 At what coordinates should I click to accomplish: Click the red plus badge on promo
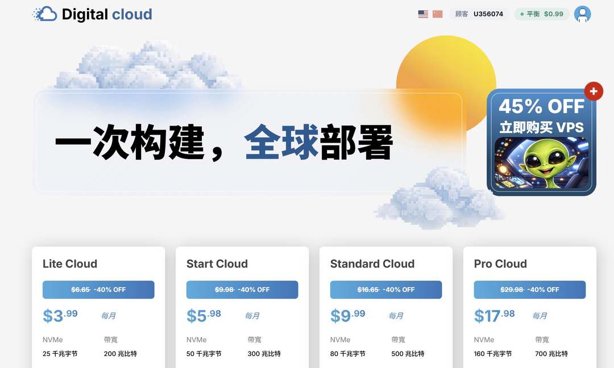click(594, 91)
